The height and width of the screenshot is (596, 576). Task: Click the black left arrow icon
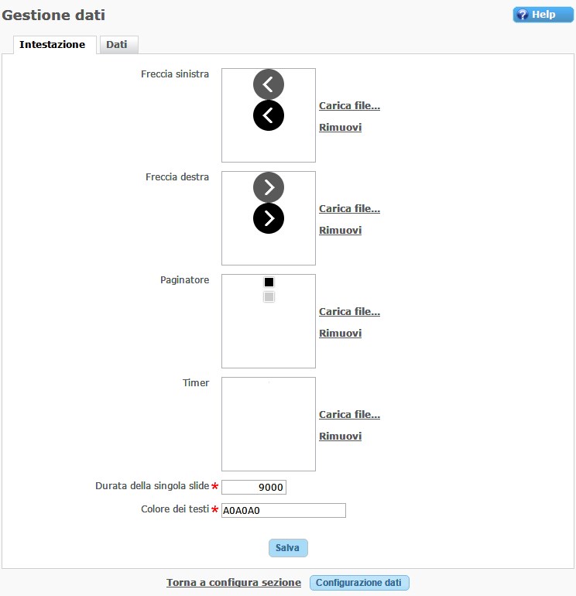click(x=269, y=115)
